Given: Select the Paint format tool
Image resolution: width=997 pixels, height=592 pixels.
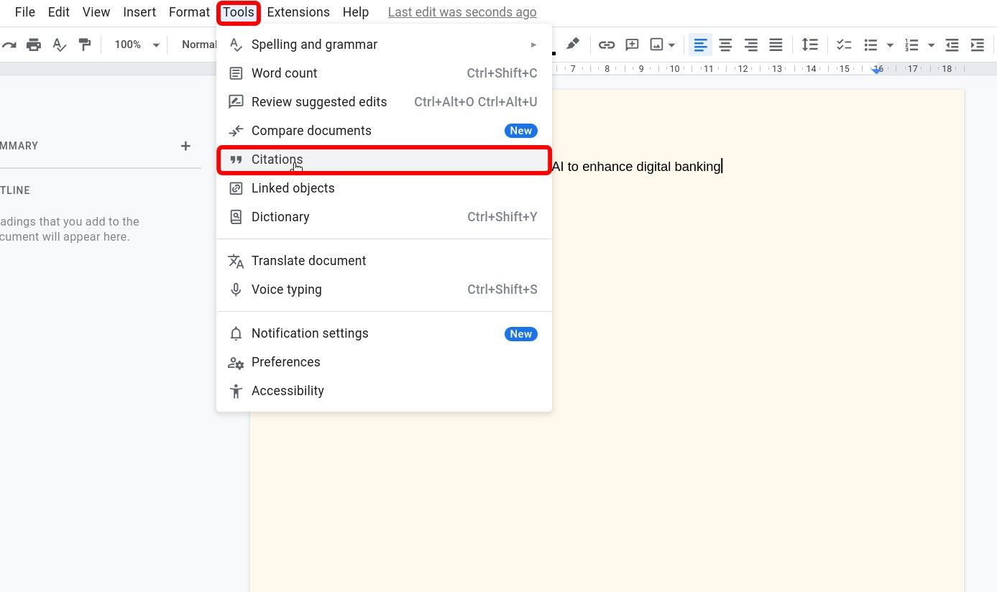Looking at the screenshot, I should [x=85, y=44].
